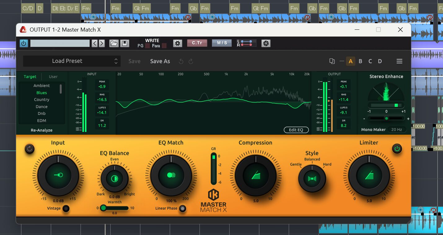Click the Edit EQ button
Image resolution: width=443 pixels, height=235 pixels.
[296, 130]
